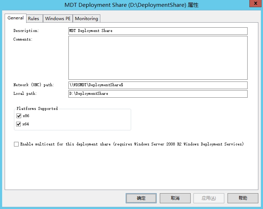Confirm with the 确定 button
Image resolution: width=263 pixels, height=209 pixels.
click(x=141, y=198)
